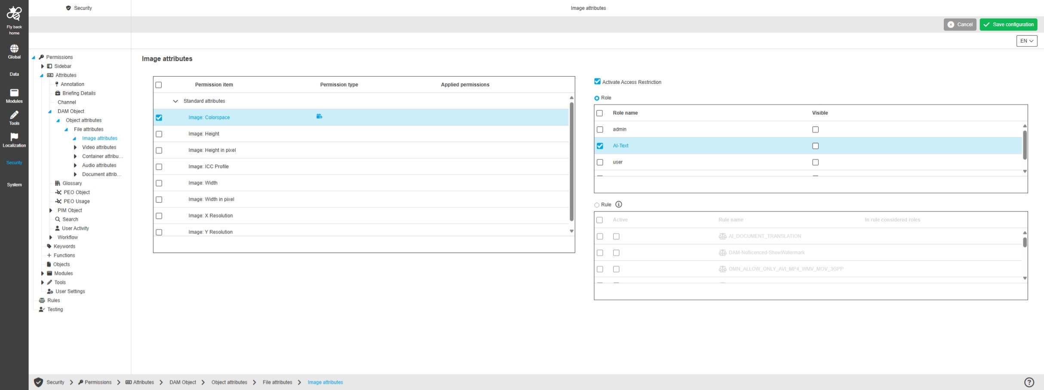Select the Rule radio button

[x=597, y=205]
